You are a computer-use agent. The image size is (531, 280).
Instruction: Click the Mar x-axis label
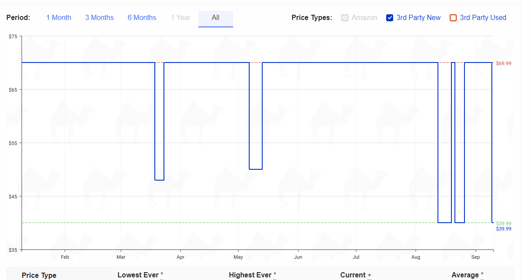121,257
